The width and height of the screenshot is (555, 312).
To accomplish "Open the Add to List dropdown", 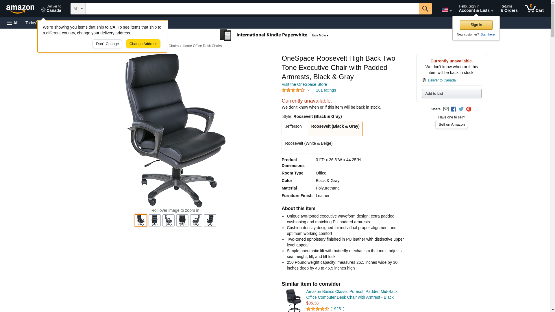I will pyautogui.click(x=452, y=94).
